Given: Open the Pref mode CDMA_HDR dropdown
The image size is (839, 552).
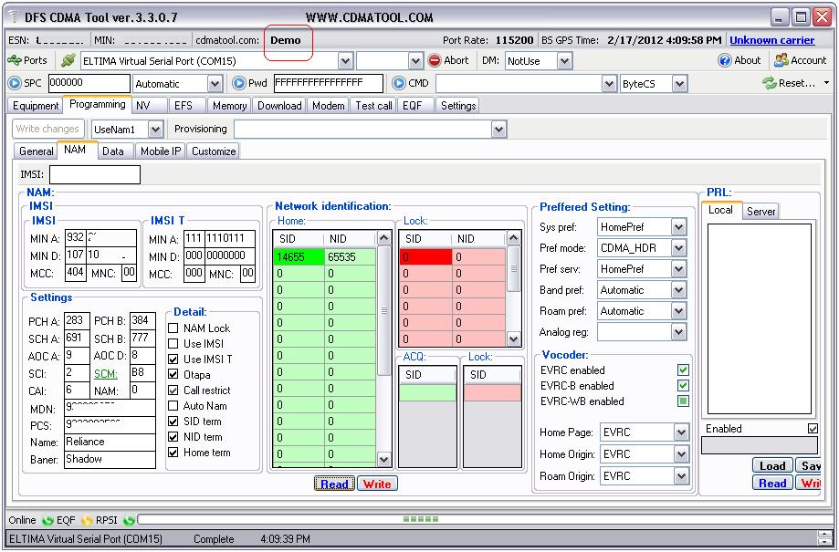Looking at the screenshot, I should pyautogui.click(x=678, y=247).
